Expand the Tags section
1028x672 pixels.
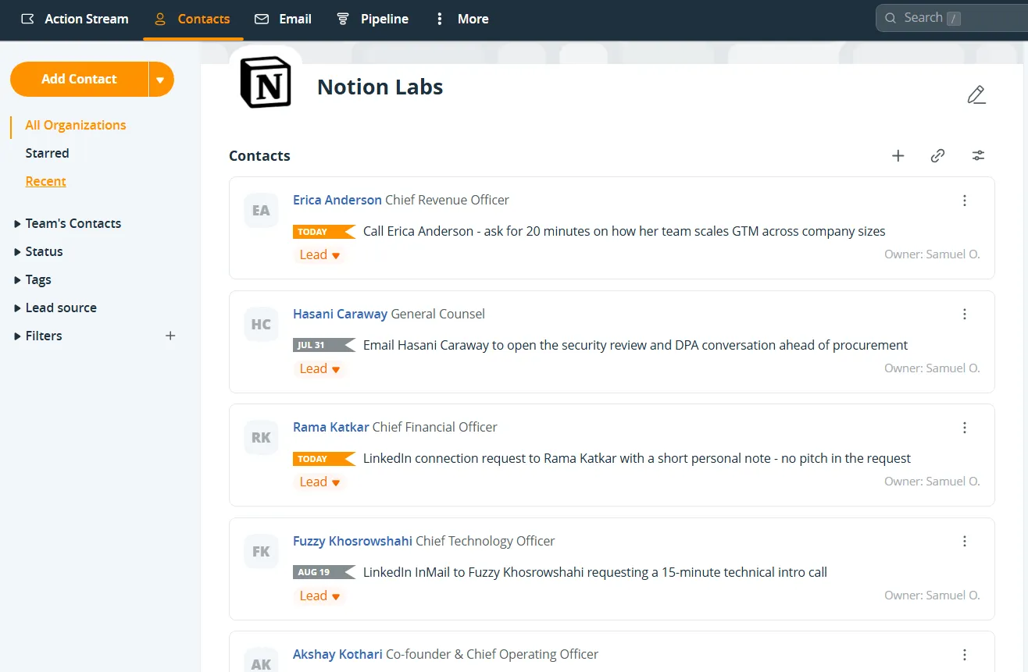click(x=33, y=279)
